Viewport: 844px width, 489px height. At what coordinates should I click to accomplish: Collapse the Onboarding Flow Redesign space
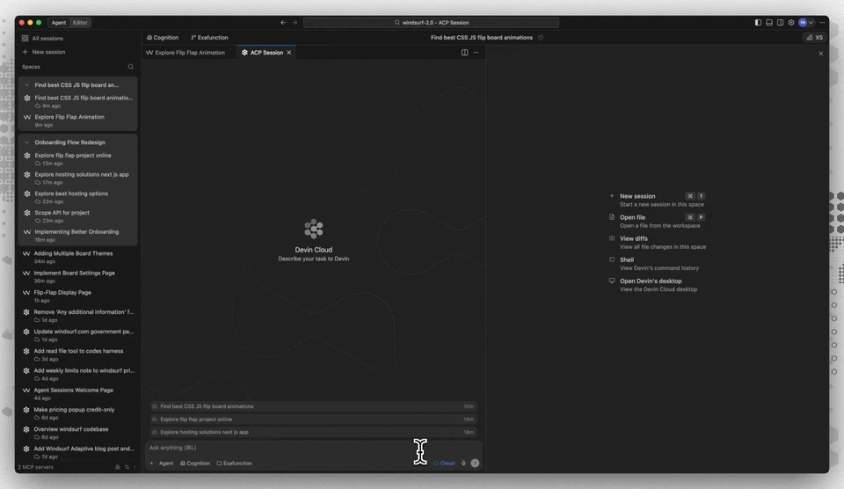[x=27, y=142]
